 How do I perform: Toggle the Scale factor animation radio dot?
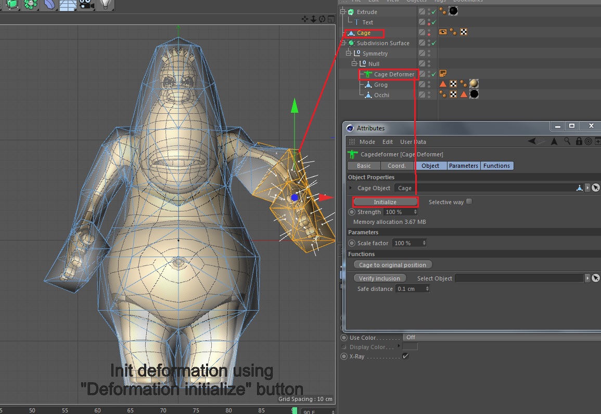351,243
